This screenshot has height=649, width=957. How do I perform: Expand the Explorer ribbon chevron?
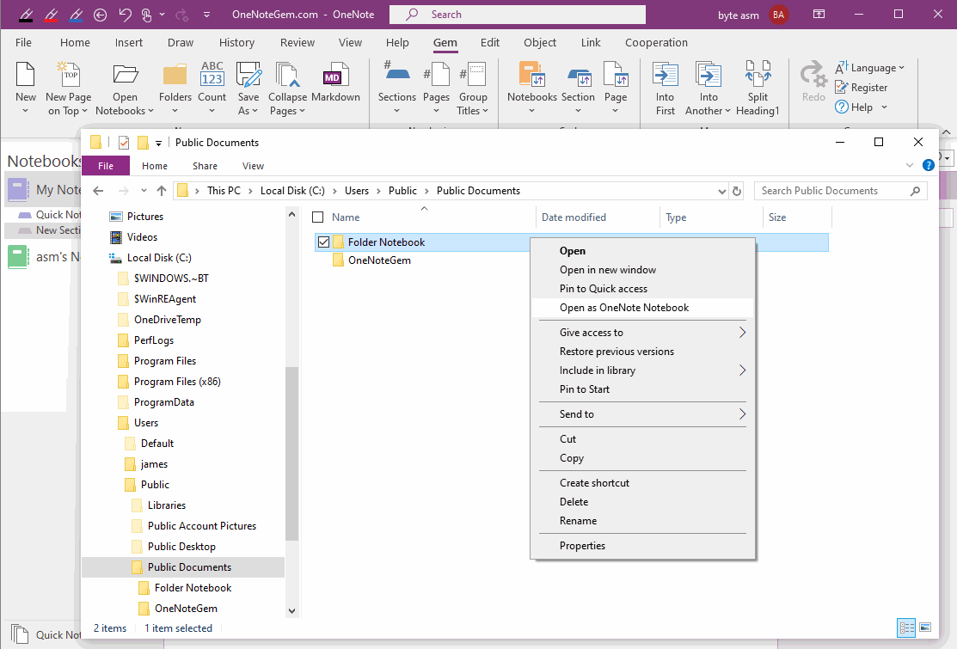910,165
